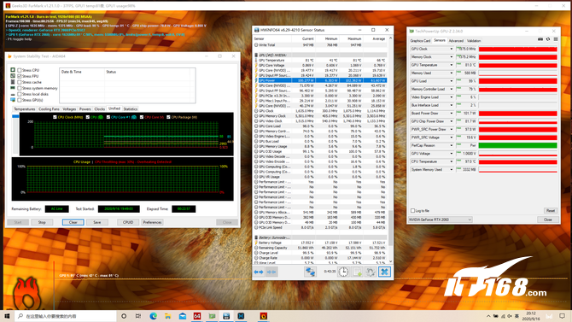The height and width of the screenshot is (322, 572).
Task: Click Windows Start button
Action: pyautogui.click(x=7, y=316)
